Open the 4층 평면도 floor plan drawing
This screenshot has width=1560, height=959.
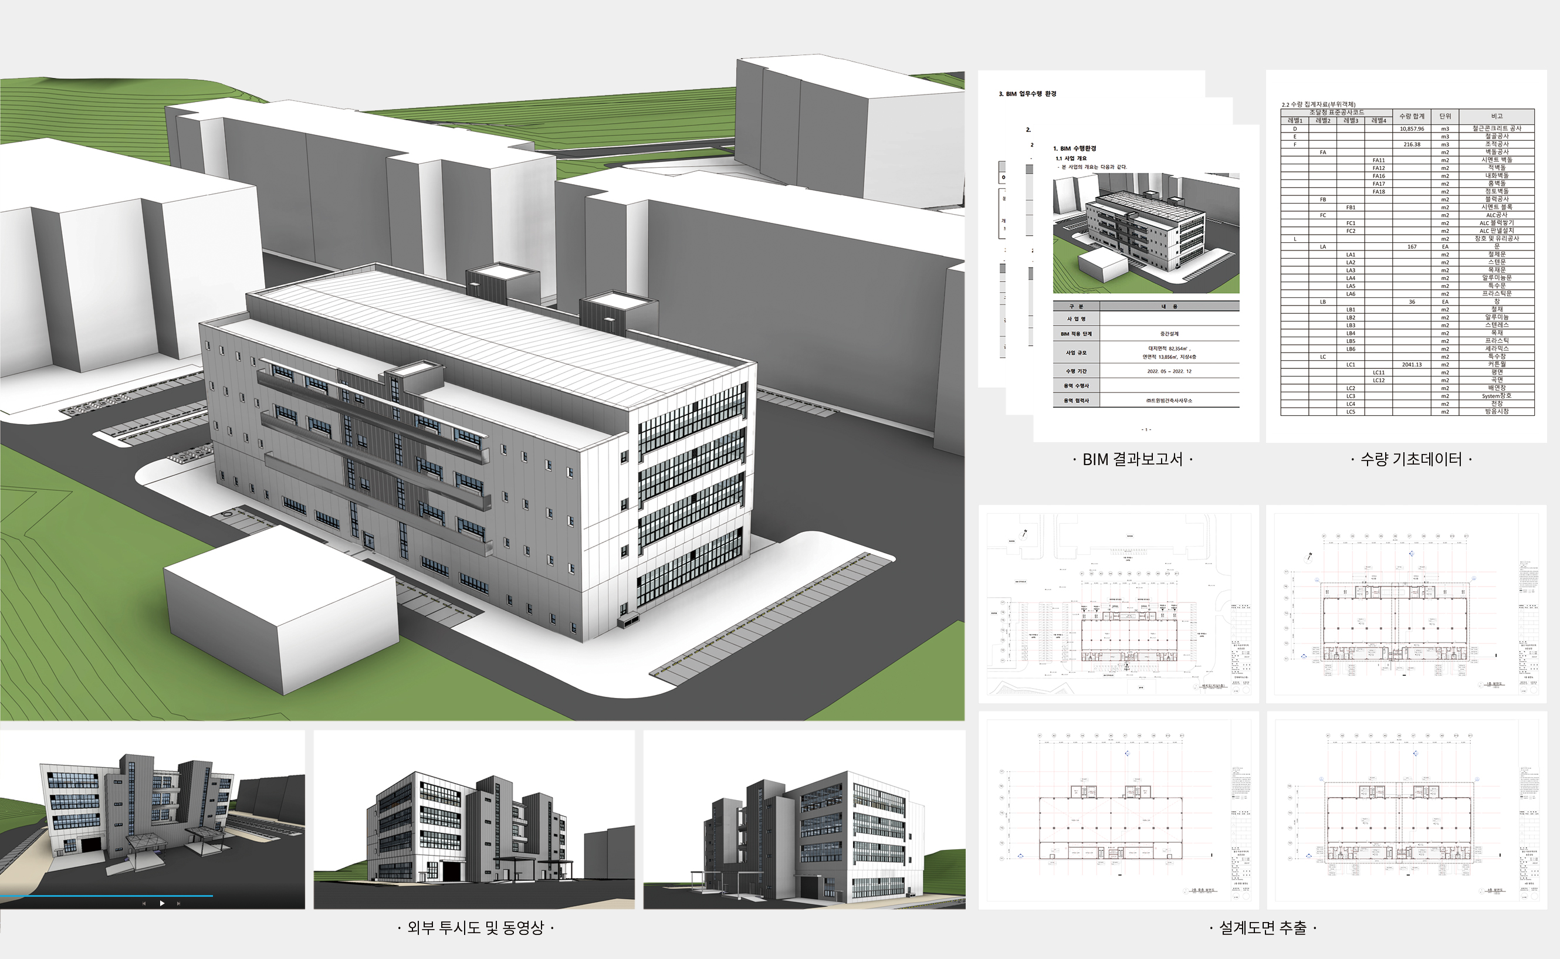(1406, 810)
